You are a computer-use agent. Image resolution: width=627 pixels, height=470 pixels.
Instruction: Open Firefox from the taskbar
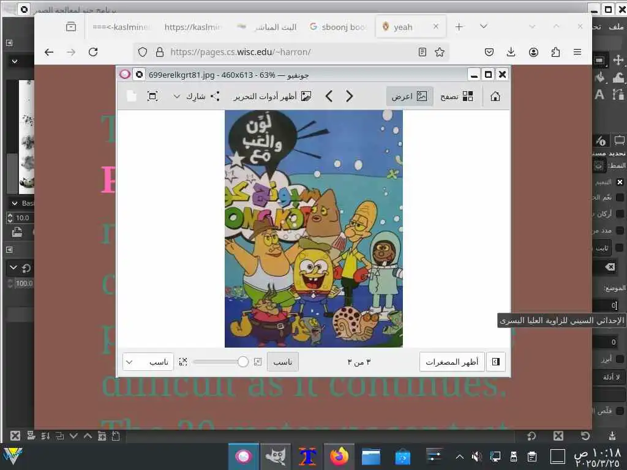coord(339,457)
